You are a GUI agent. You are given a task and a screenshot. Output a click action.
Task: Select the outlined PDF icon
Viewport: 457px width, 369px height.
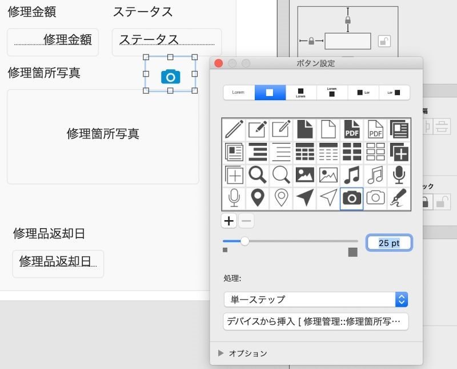click(x=375, y=129)
